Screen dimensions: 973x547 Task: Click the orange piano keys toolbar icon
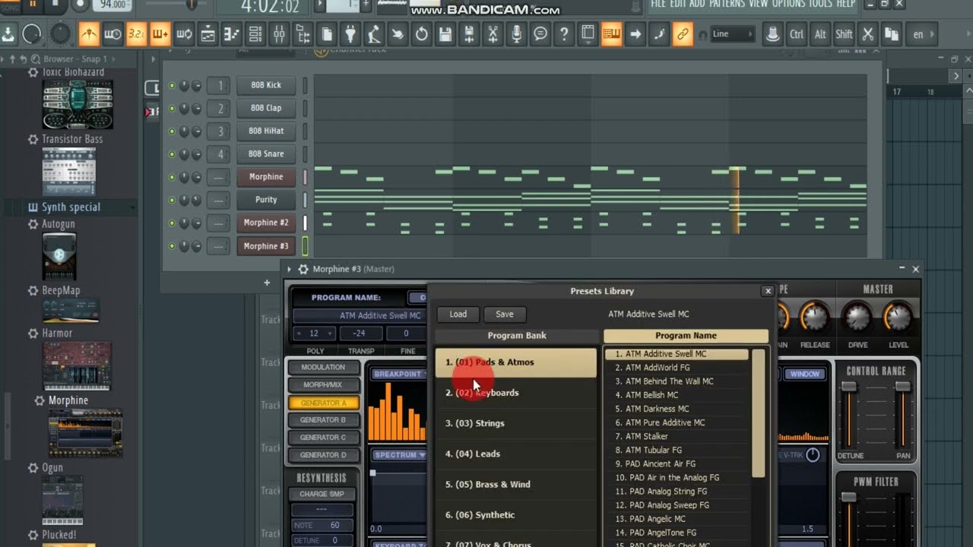pos(611,34)
